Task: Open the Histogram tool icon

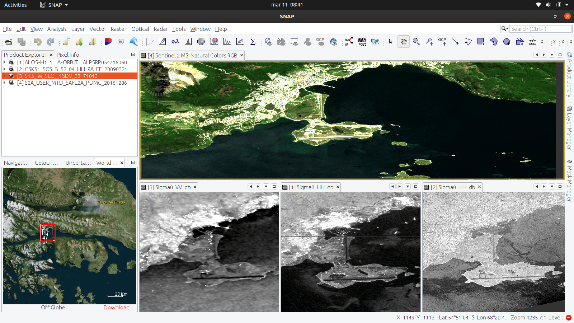Action: pyautogui.click(x=188, y=42)
